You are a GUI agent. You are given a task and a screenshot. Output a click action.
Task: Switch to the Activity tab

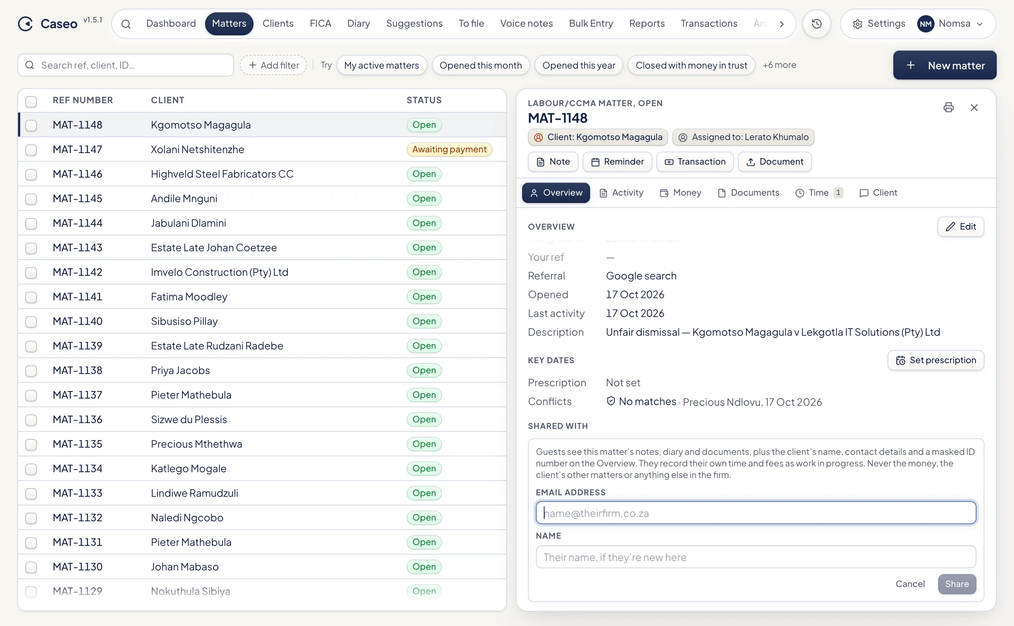(x=621, y=193)
